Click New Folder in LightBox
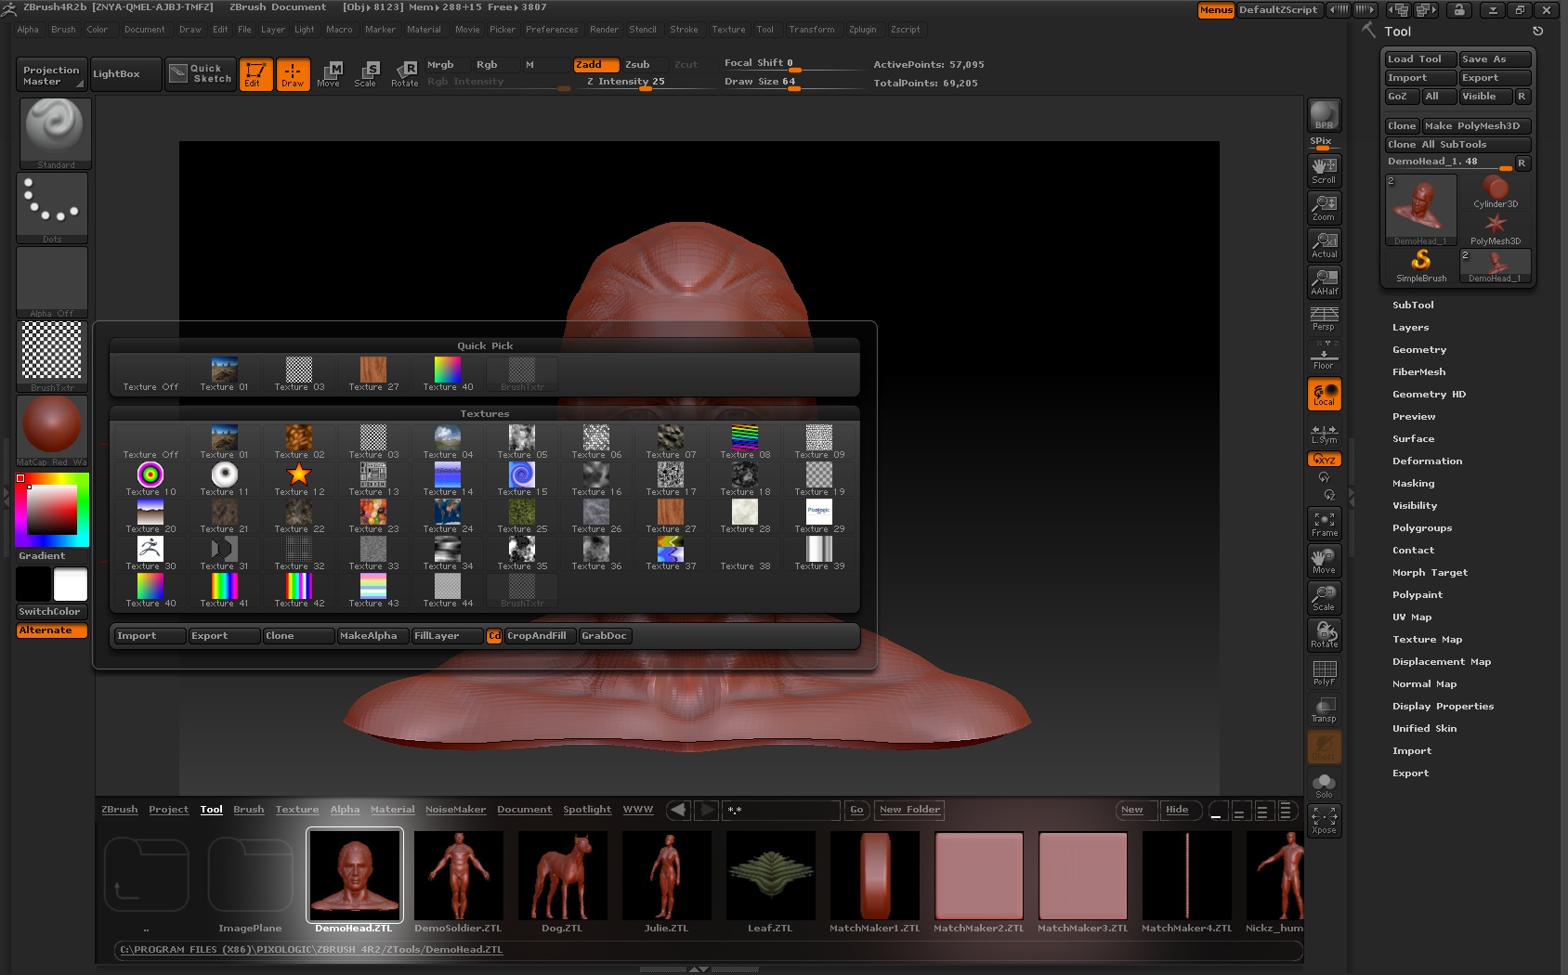This screenshot has width=1568, height=975. tap(910, 810)
